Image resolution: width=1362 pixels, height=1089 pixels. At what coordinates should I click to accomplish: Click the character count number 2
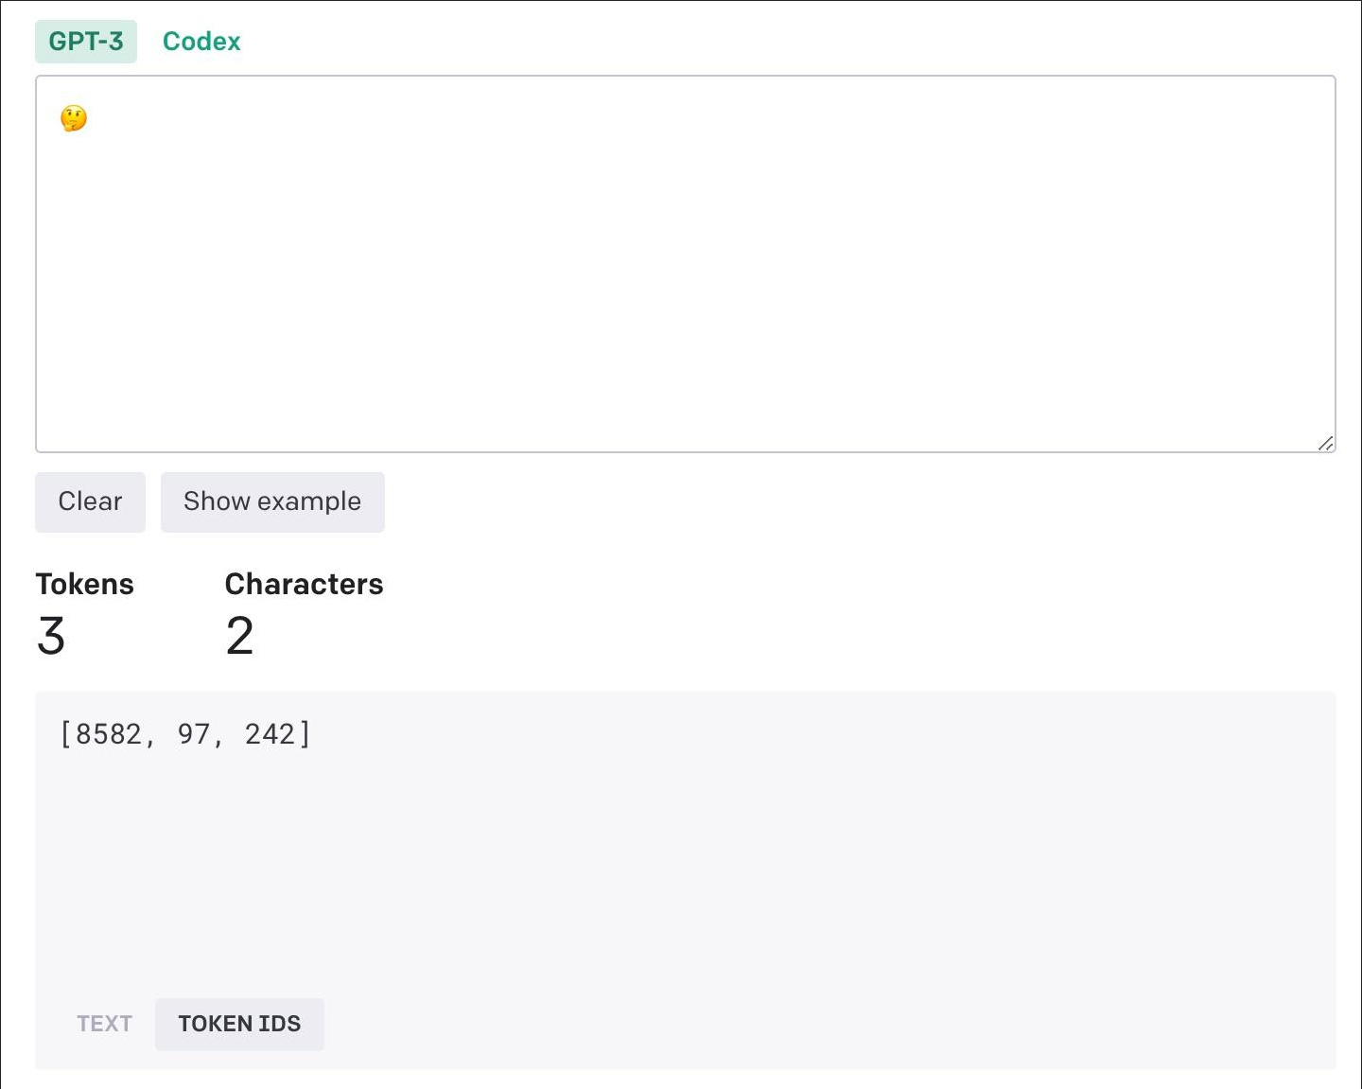239,636
